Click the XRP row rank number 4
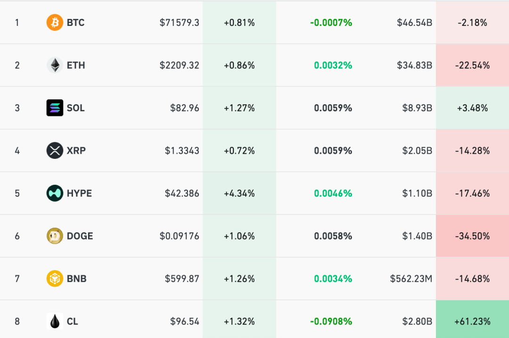Viewport: 509px width, 338px height. pos(17,151)
